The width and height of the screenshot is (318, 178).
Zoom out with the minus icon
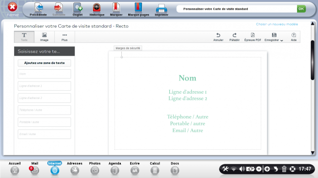point(259,169)
